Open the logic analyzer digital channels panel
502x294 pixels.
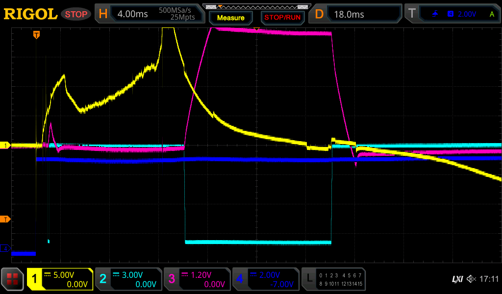(333, 279)
